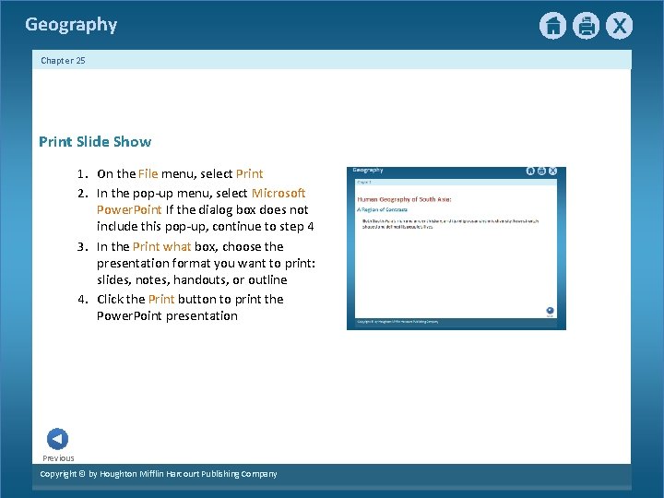The image size is (664, 498).
Task: Click the 'Print Slide Show' heading
Action: click(x=95, y=141)
